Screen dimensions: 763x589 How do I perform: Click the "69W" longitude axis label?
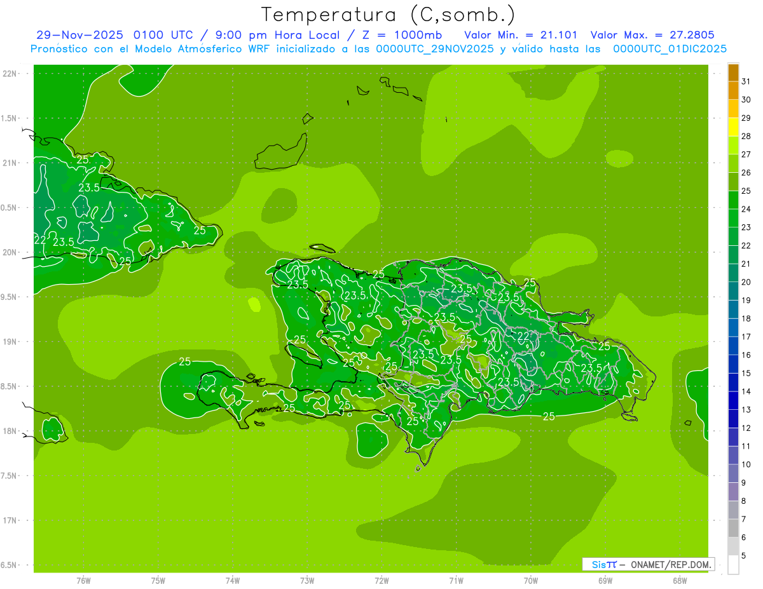[605, 581]
